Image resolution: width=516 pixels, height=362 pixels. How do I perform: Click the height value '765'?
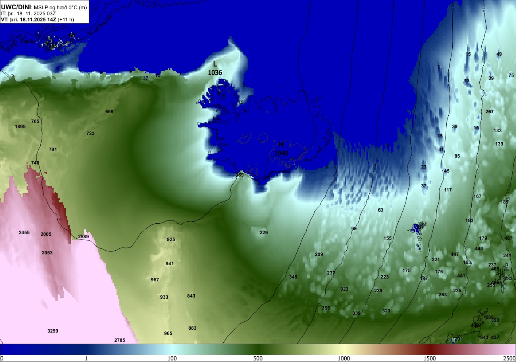coord(35,121)
